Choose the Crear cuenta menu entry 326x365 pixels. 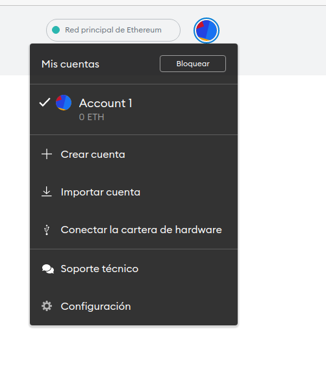click(134, 155)
